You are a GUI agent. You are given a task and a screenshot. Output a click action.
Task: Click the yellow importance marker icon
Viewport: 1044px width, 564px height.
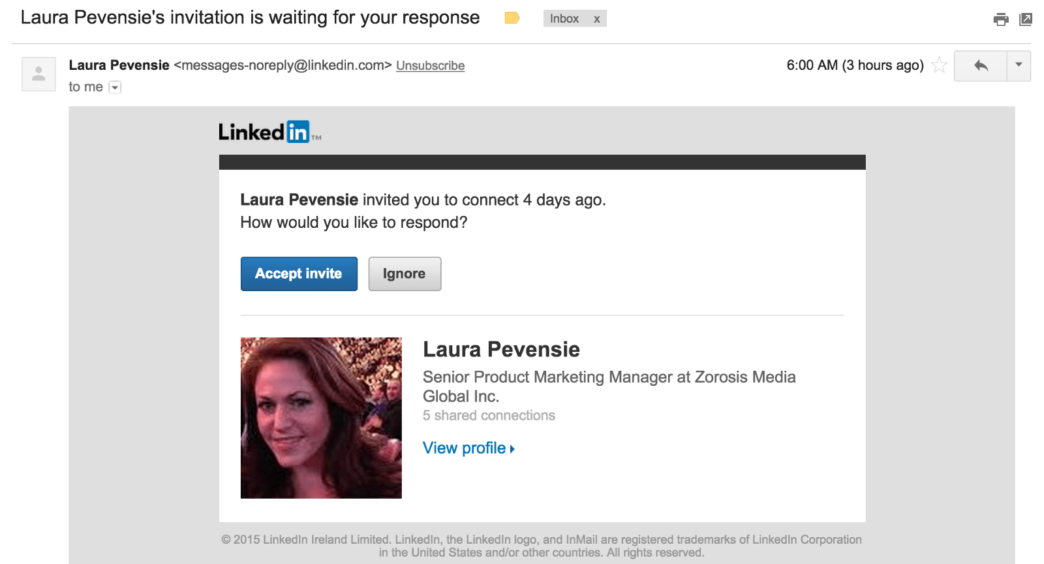(512, 18)
